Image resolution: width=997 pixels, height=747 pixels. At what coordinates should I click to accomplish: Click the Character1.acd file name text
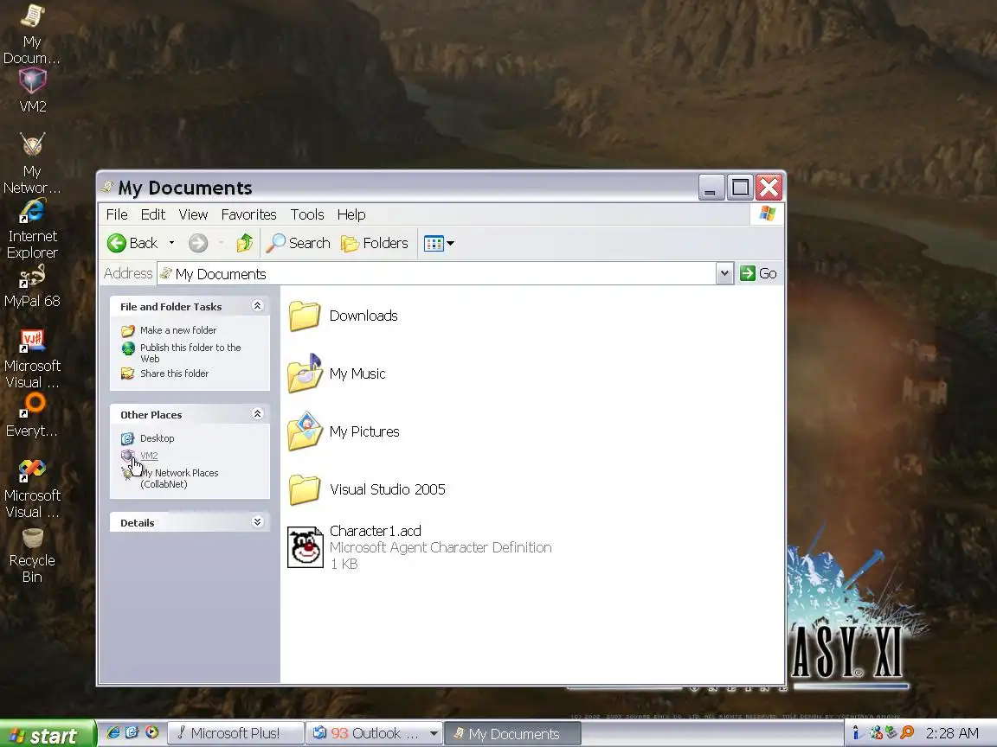pyautogui.click(x=375, y=531)
